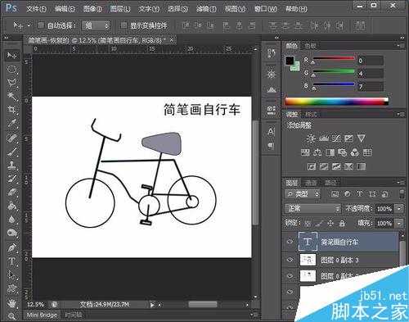Select the Magic Wand tool
Viewport: 409px width, 322px height.
11,96
